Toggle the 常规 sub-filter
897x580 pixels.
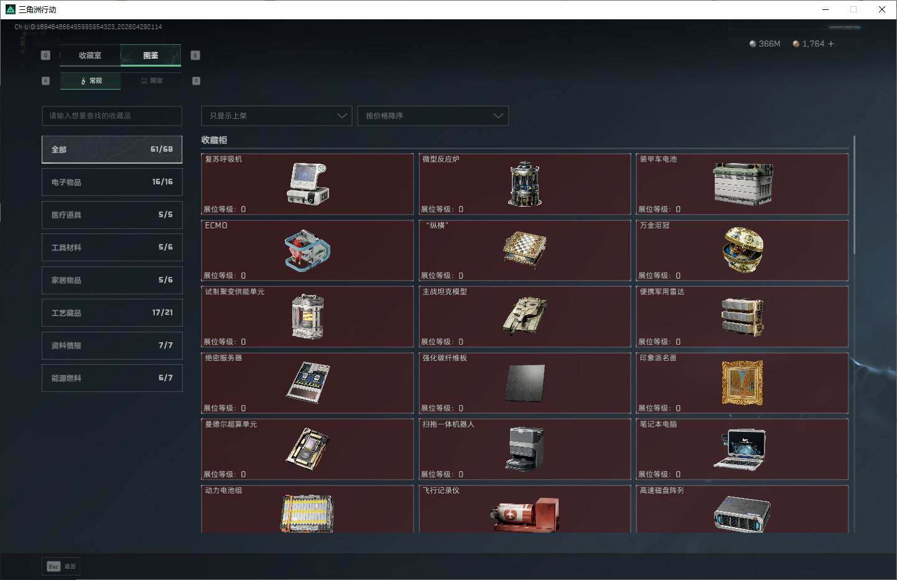tap(91, 81)
